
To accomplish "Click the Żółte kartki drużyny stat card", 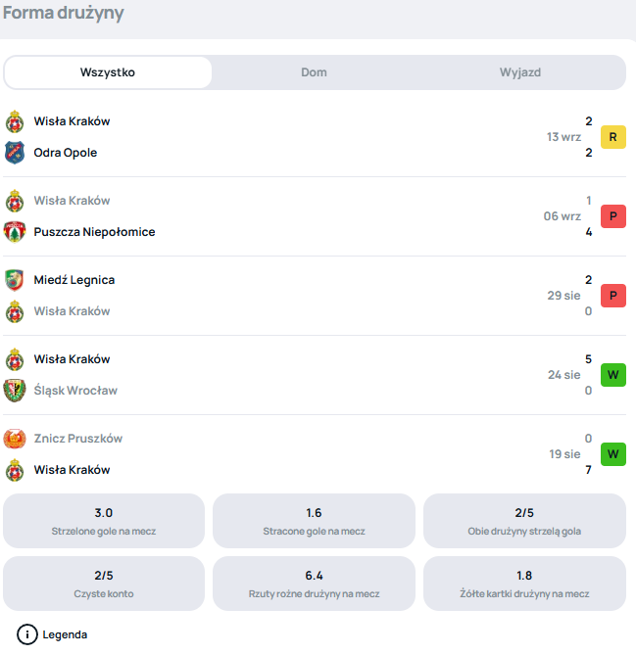I will [524, 584].
